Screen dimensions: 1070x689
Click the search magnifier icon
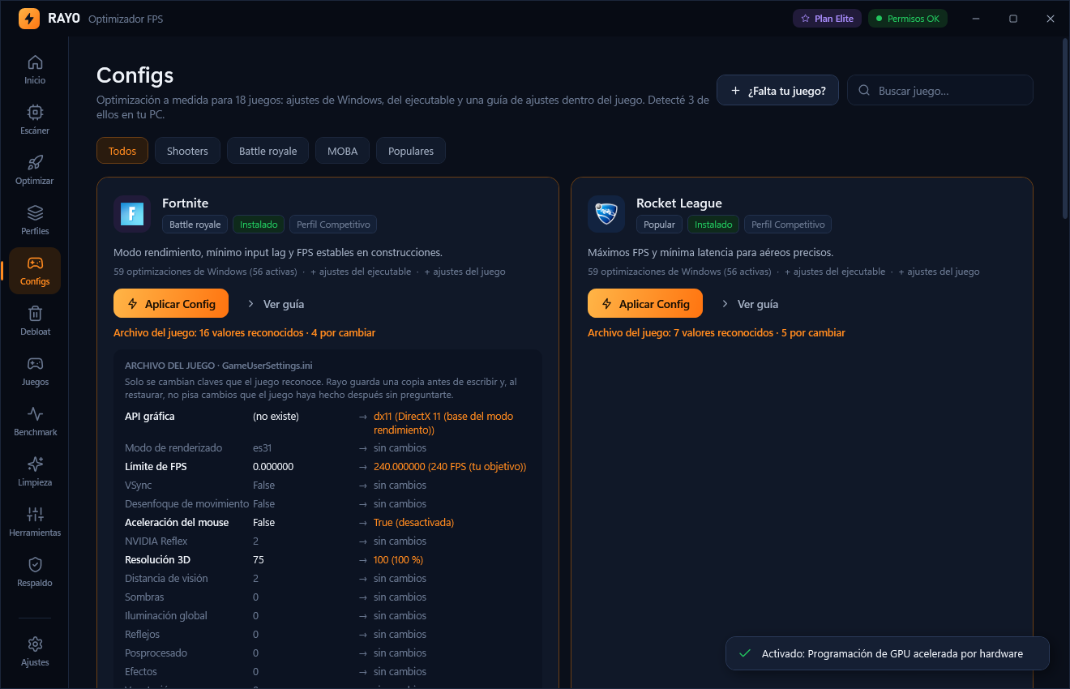[x=864, y=91]
